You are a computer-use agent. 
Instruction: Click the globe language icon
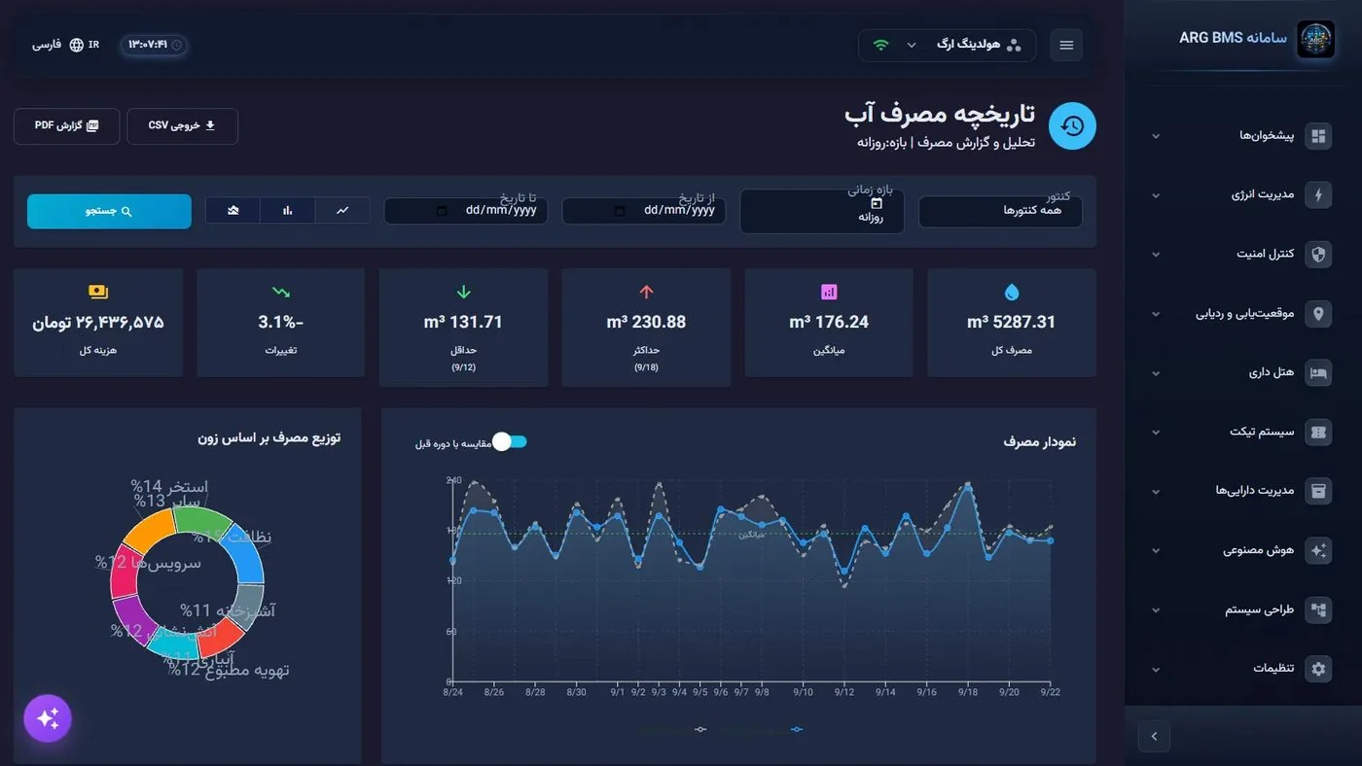coord(77,45)
